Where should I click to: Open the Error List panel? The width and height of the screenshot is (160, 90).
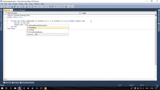(x=7, y=83)
